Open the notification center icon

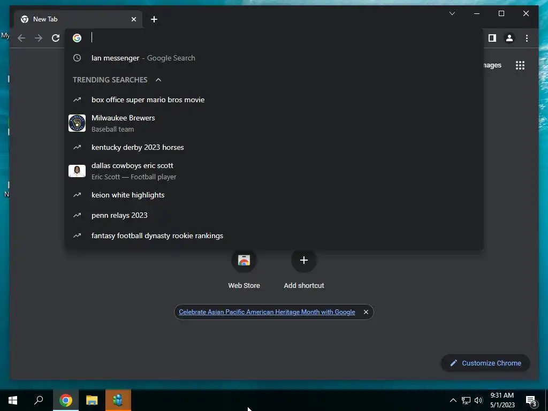(531, 401)
